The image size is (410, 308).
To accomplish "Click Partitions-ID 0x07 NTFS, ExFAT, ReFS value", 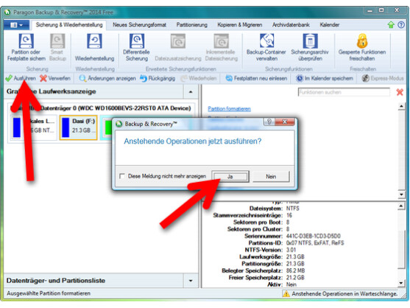I will point(315,243).
